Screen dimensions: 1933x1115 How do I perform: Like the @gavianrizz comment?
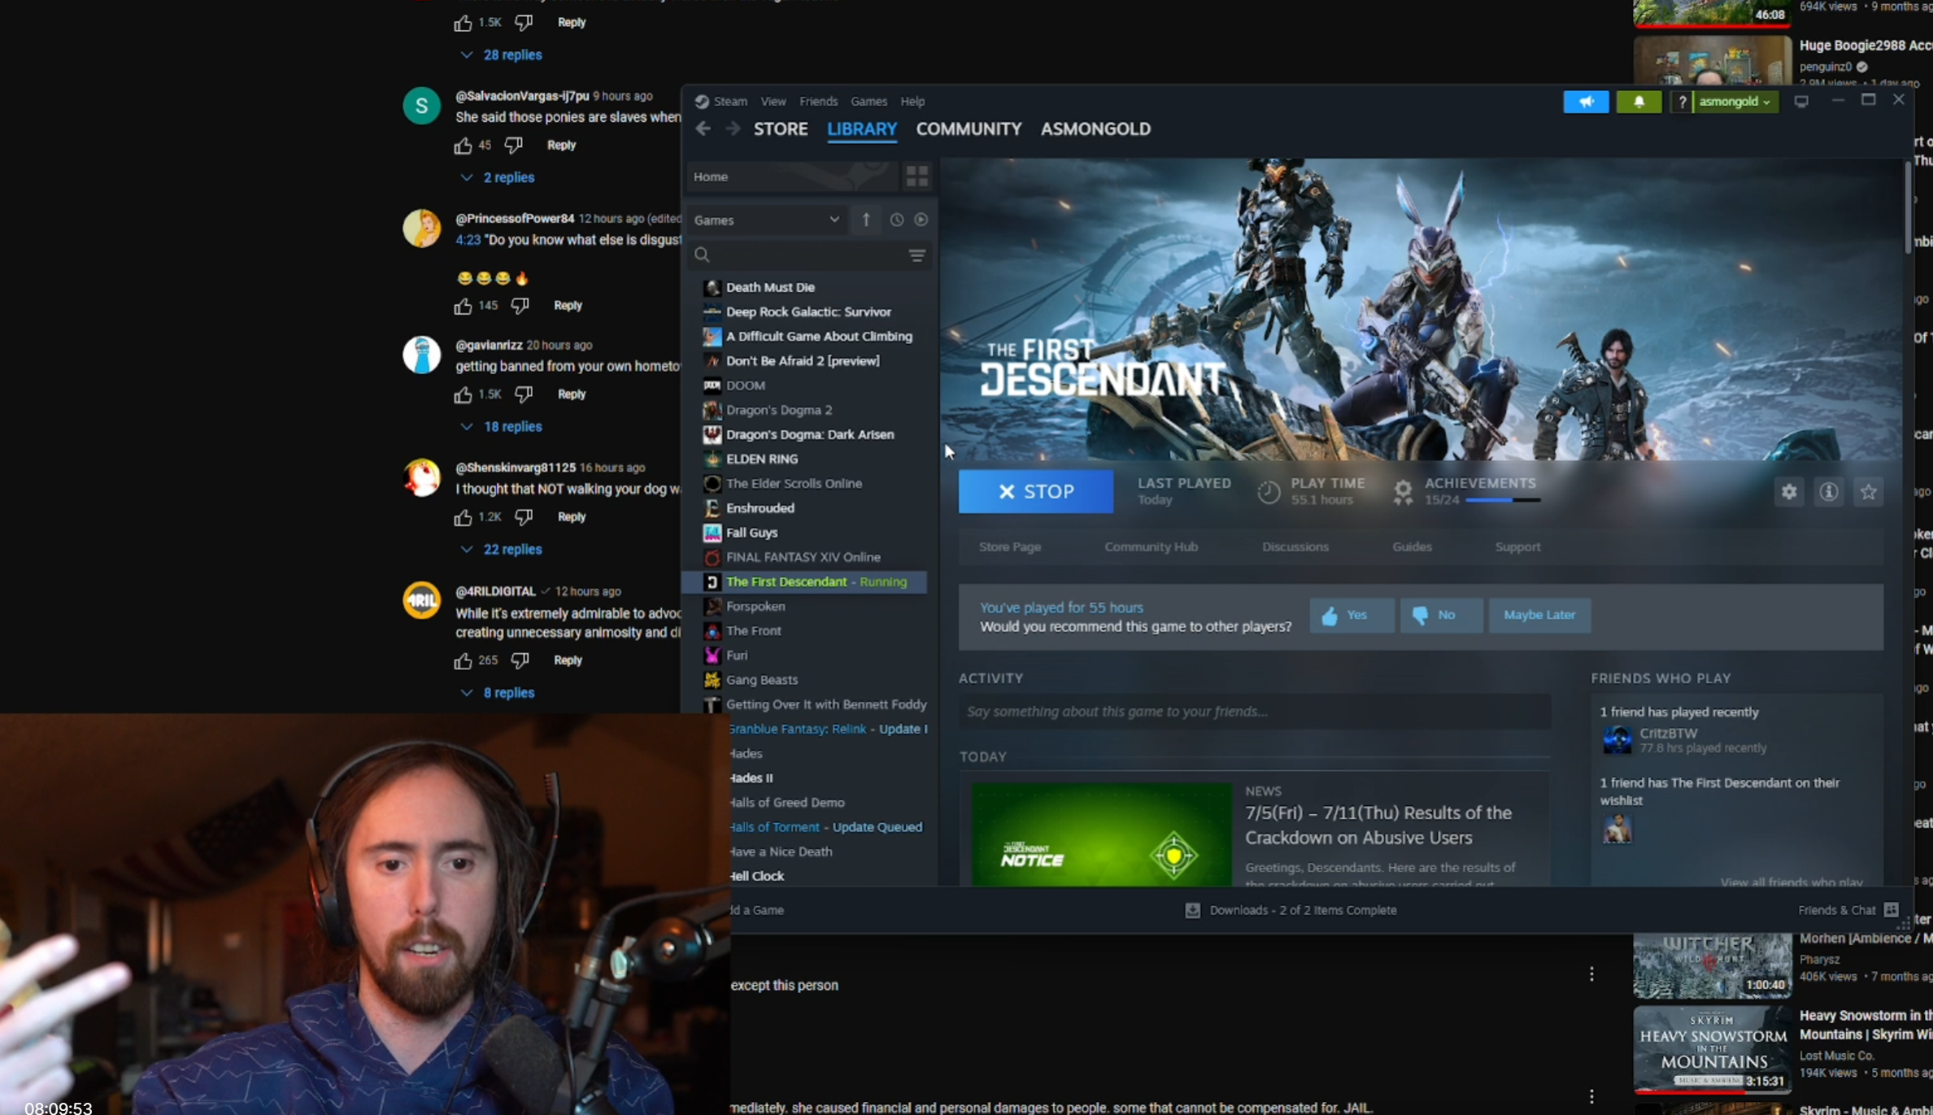463,394
